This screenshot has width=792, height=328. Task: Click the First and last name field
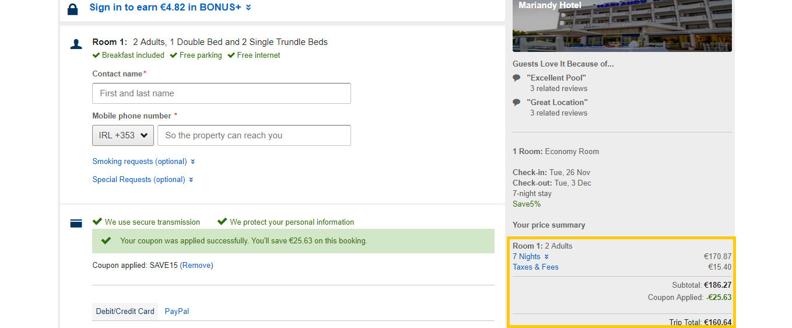(x=222, y=93)
